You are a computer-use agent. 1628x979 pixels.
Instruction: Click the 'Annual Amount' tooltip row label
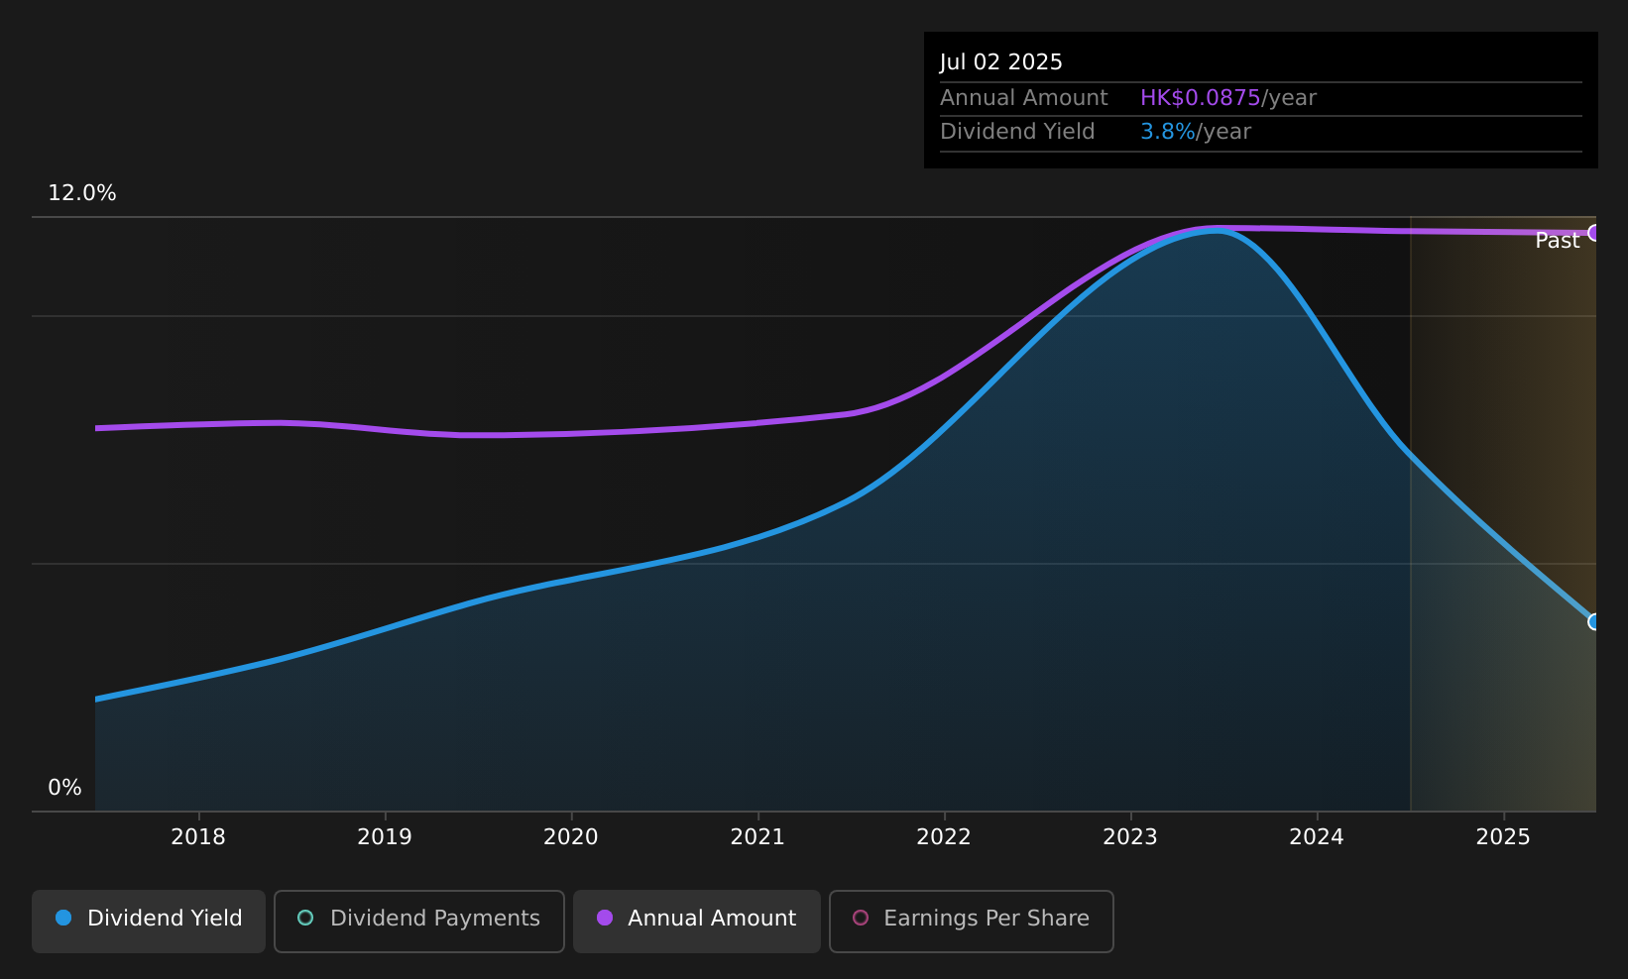point(1024,98)
